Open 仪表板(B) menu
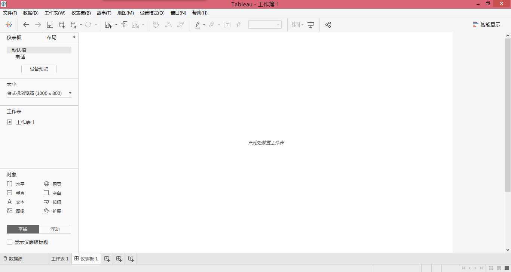Image resolution: width=511 pixels, height=272 pixels. tap(81, 13)
